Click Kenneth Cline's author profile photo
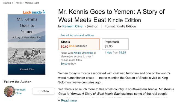177x102 pixels. [x=9, y=91]
